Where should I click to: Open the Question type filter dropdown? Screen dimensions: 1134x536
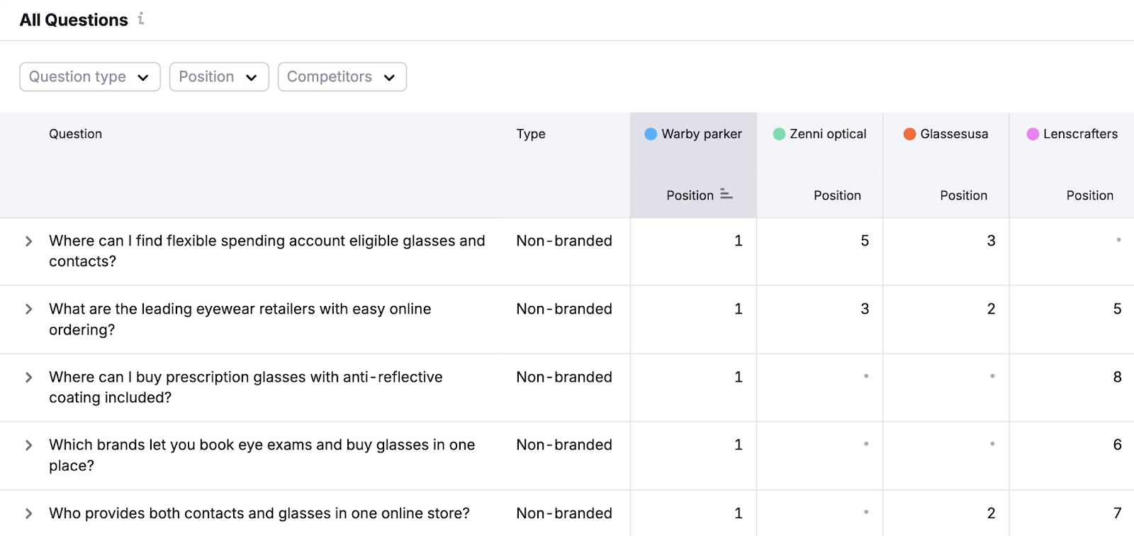90,77
